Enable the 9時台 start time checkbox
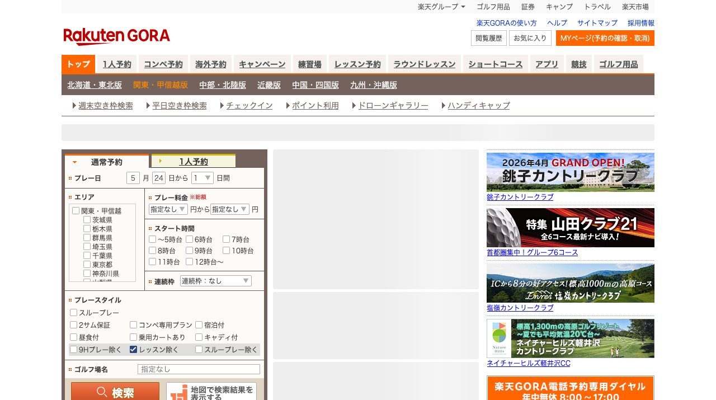The width and height of the screenshot is (716, 400). [189, 251]
